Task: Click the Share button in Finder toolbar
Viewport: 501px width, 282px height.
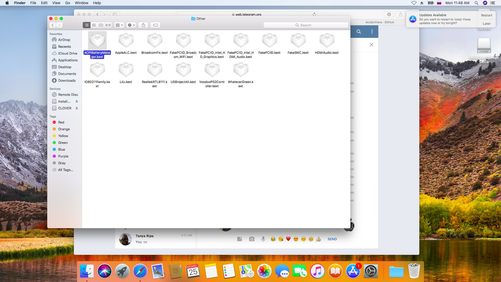Action: tap(143, 25)
